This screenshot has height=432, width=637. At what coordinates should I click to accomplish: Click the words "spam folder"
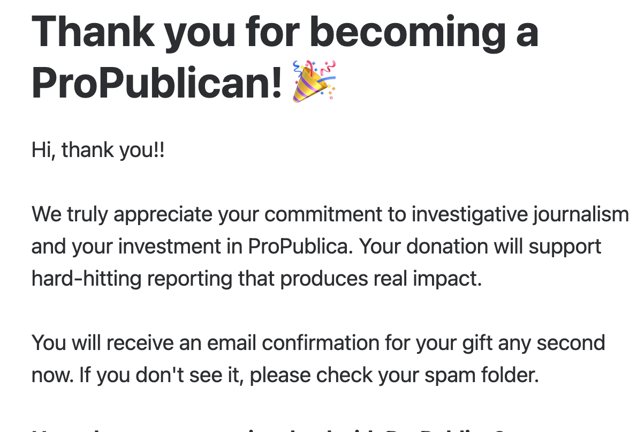(481, 375)
